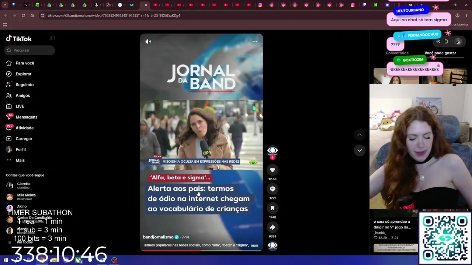Go to the next video
The image size is (472, 265).
coord(360,150)
